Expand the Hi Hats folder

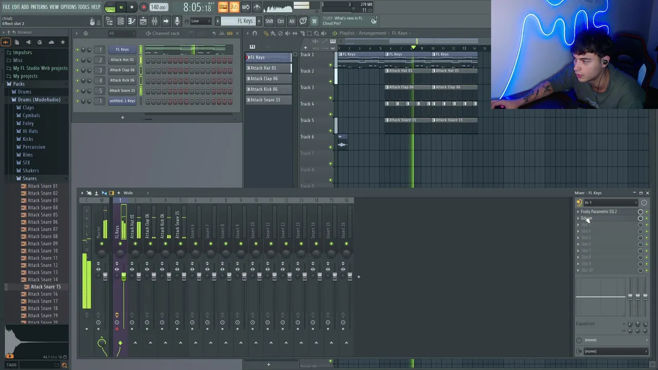[30, 131]
